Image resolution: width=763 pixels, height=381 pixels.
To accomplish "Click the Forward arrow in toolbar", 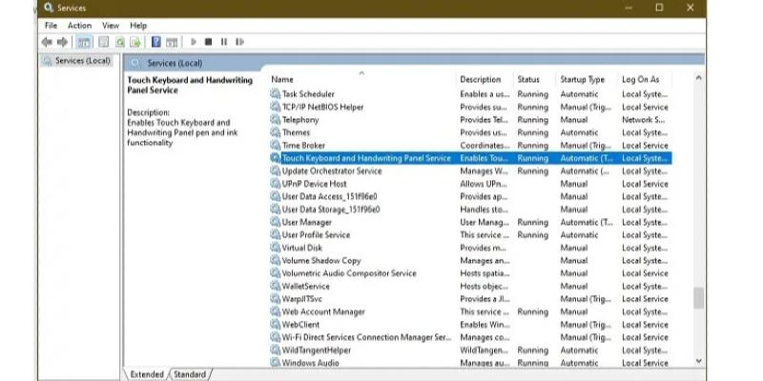I will click(62, 42).
